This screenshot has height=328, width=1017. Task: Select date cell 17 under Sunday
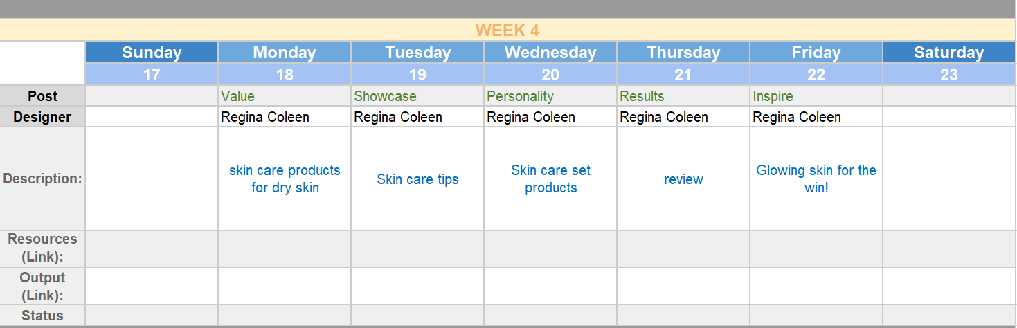pyautogui.click(x=152, y=75)
